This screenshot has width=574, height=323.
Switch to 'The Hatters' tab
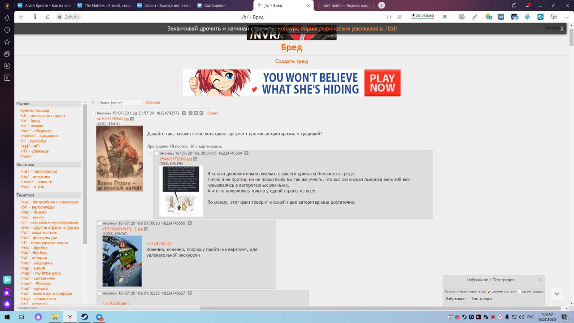coord(104,5)
